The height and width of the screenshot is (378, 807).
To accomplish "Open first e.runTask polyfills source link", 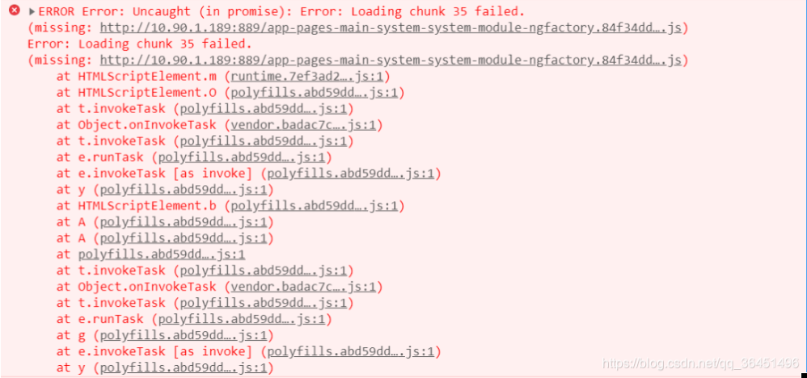I will (x=242, y=157).
